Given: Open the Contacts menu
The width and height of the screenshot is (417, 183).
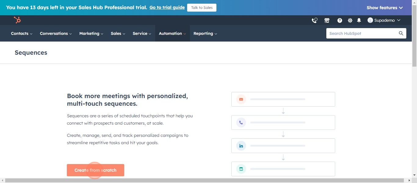Looking at the screenshot, I should [22, 34].
